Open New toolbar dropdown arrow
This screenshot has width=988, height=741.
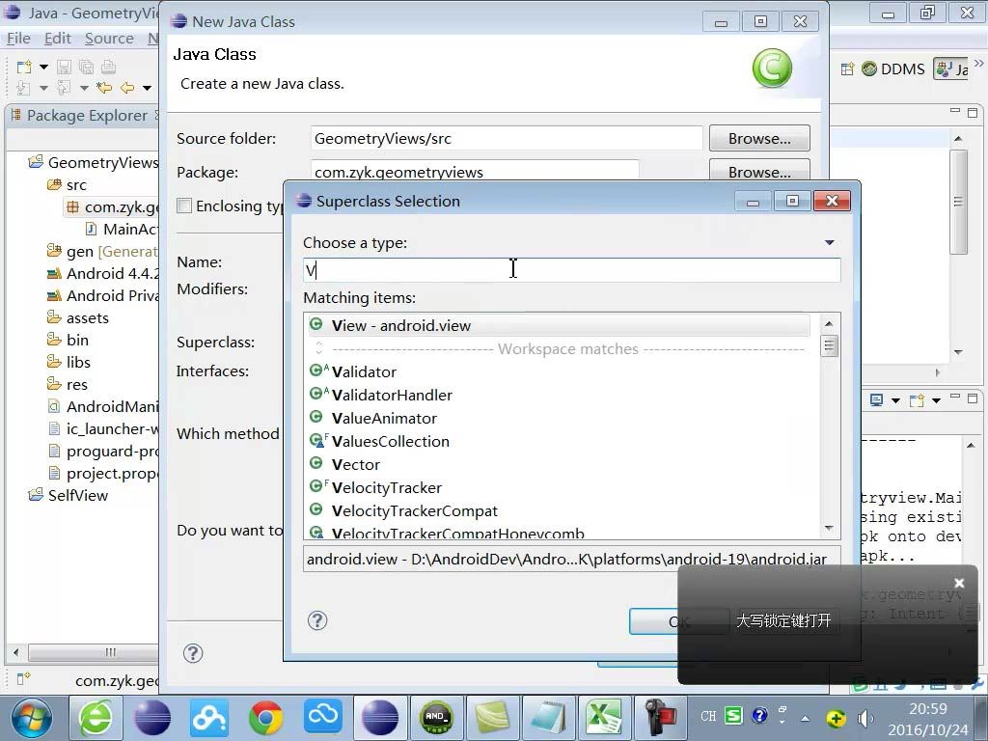point(43,67)
